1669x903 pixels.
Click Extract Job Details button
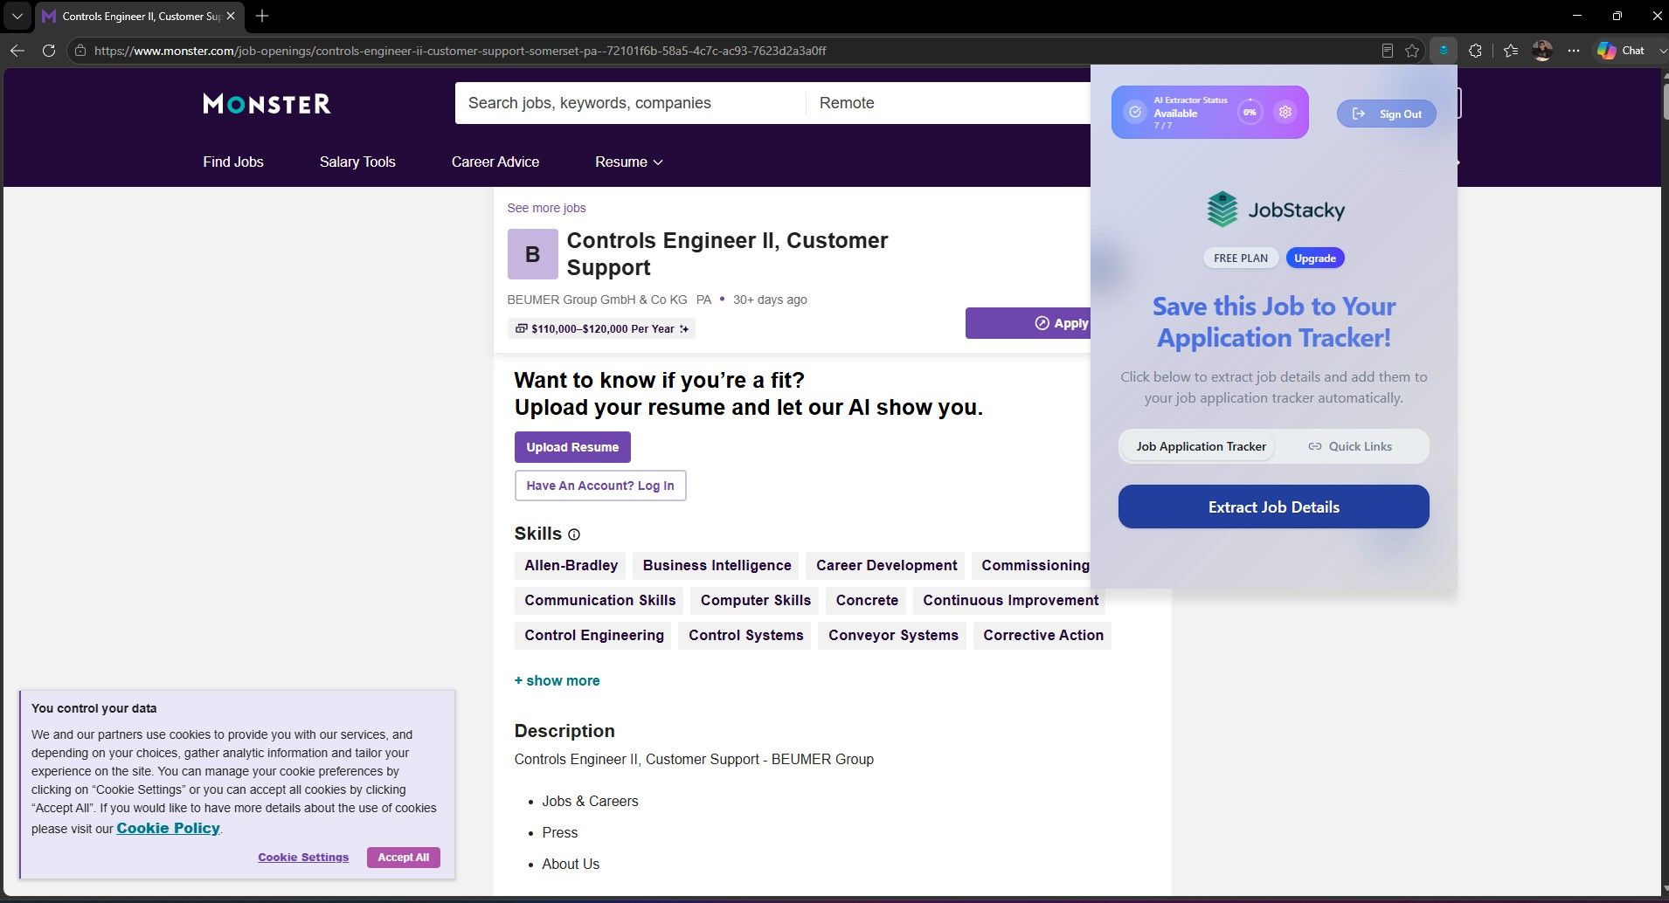pos(1273,507)
